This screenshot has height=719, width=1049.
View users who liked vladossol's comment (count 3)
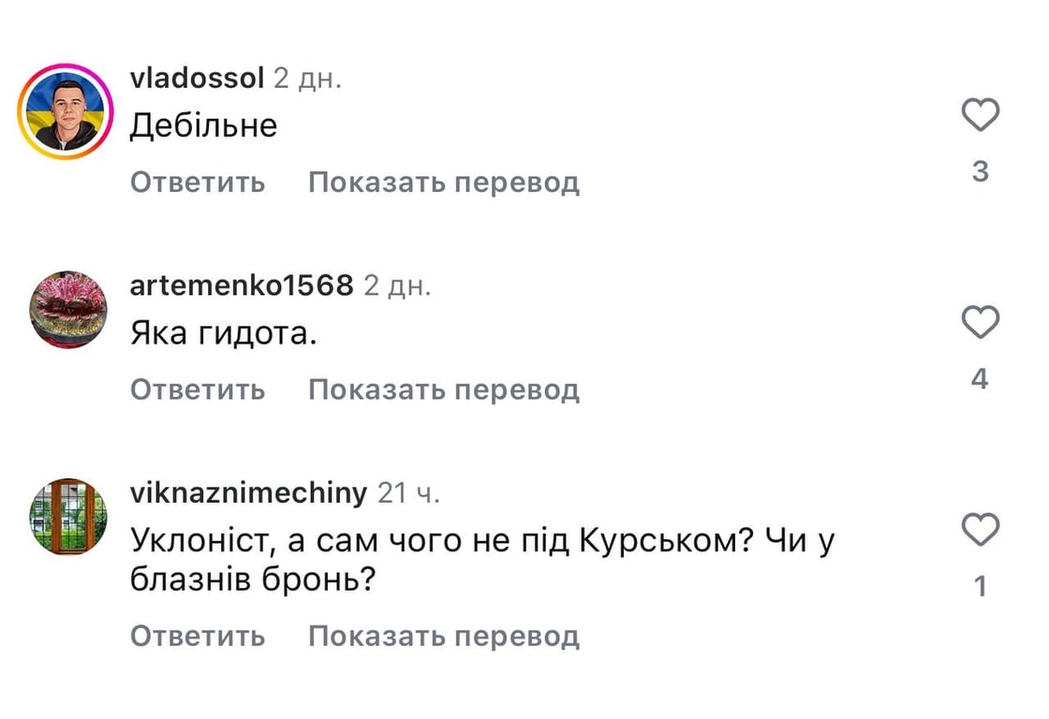point(980,170)
